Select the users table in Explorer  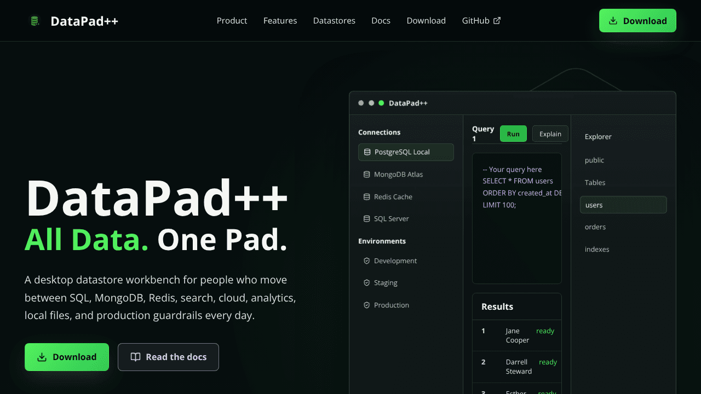click(623, 205)
